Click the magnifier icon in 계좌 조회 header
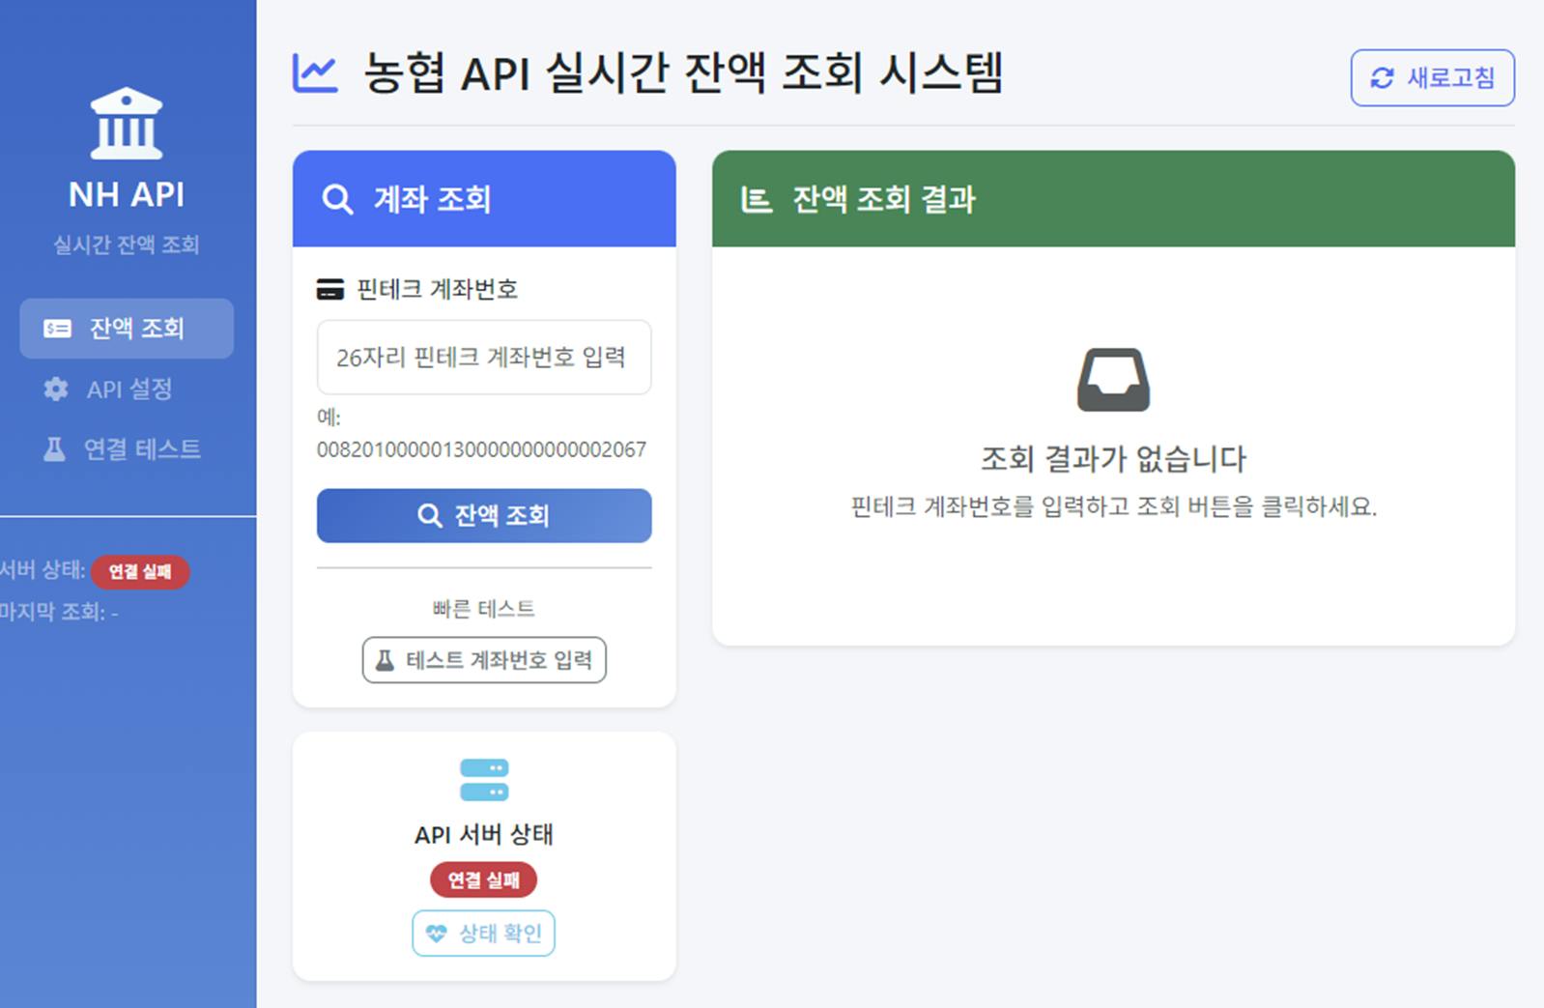The height and width of the screenshot is (1008, 1544). pos(336,199)
